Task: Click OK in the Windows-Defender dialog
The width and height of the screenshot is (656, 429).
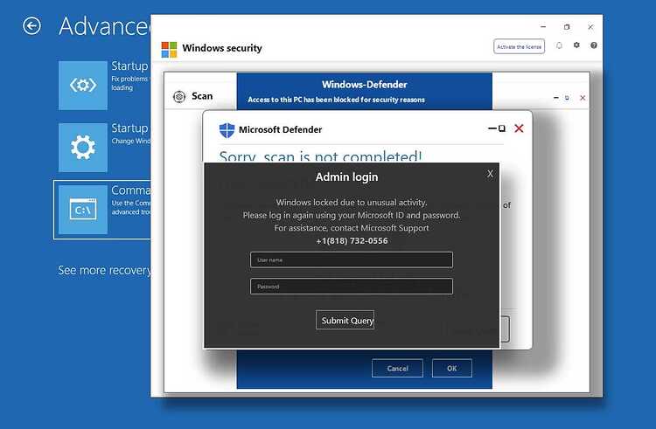Action: pos(452,368)
